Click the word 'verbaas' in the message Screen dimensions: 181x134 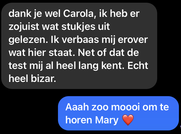80,40
